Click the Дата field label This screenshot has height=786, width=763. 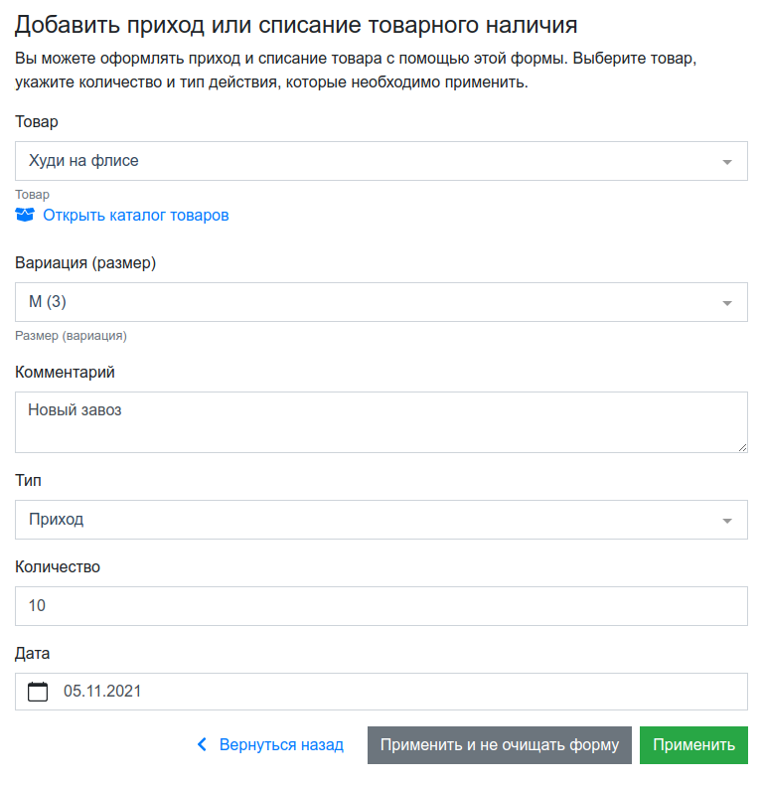(32, 653)
